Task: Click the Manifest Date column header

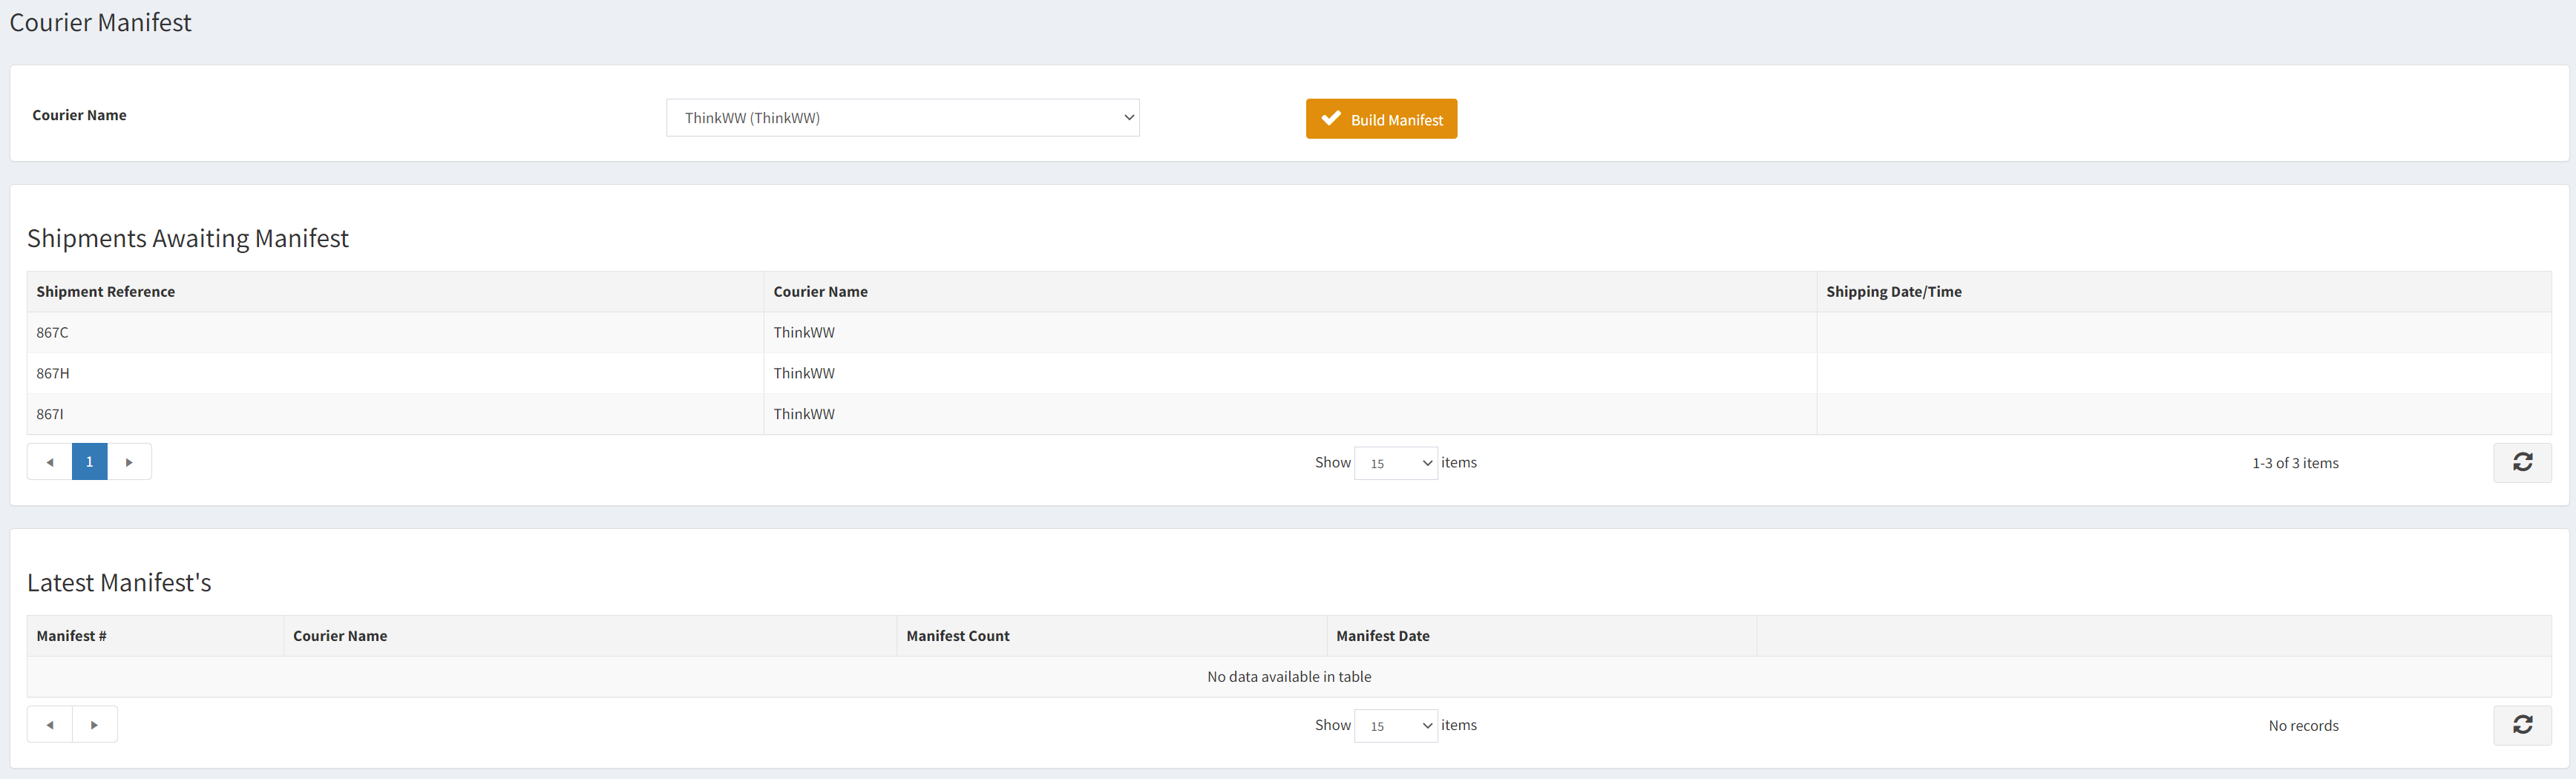Action: 1383,635
